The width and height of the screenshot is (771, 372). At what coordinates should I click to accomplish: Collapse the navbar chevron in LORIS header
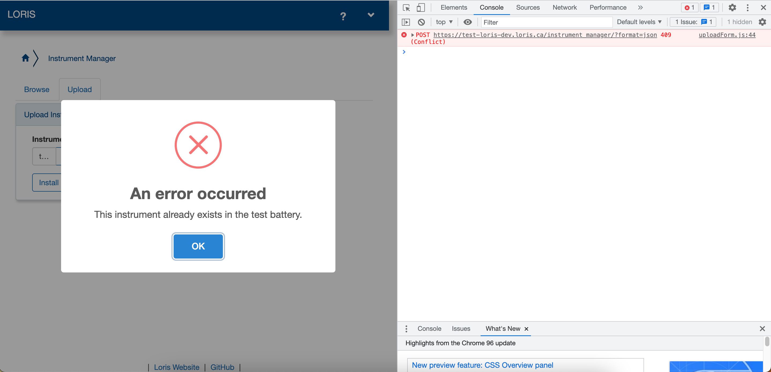(x=371, y=15)
